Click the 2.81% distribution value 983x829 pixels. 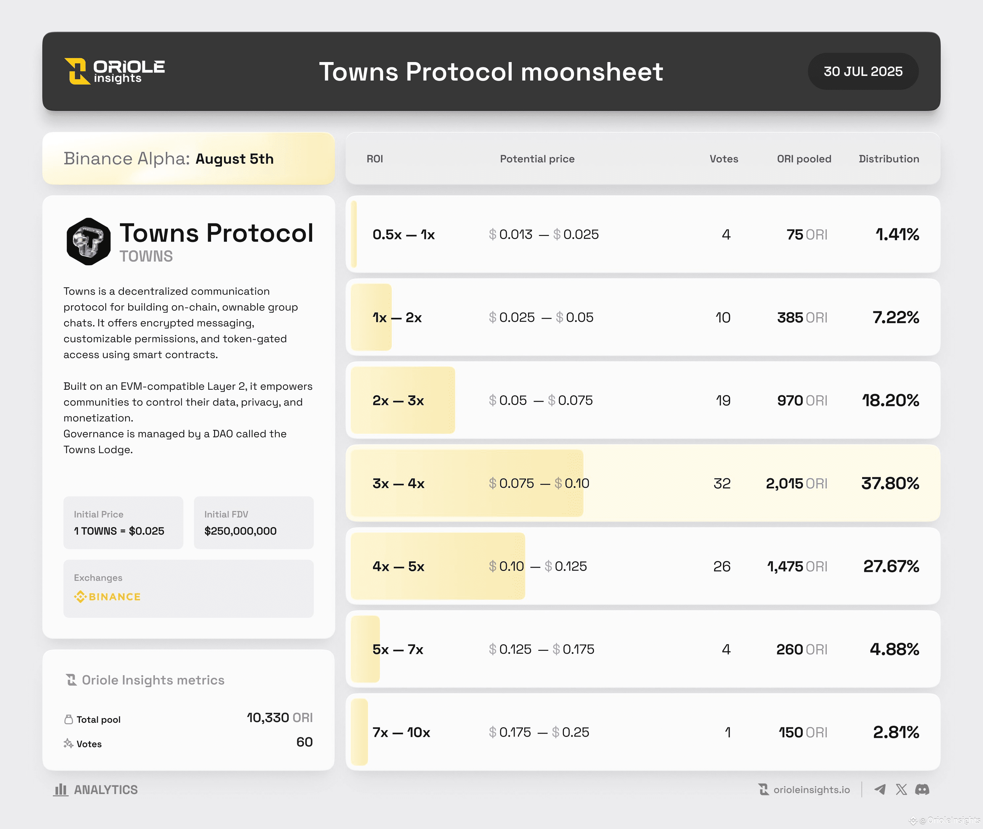[x=896, y=732]
